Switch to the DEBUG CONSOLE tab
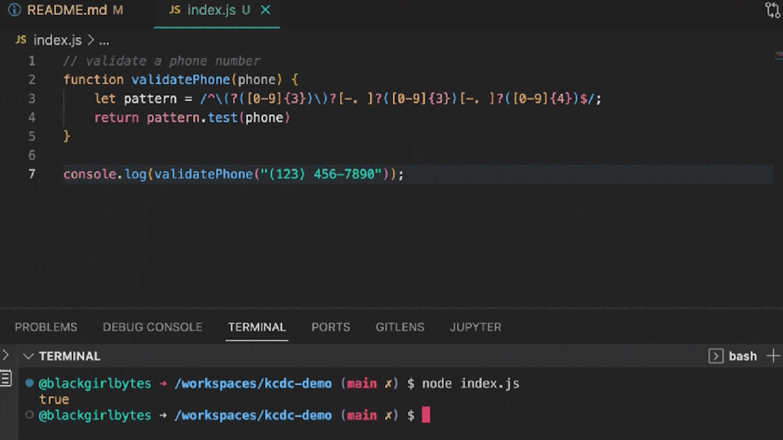Screen dimensions: 783x440 (x=152, y=327)
